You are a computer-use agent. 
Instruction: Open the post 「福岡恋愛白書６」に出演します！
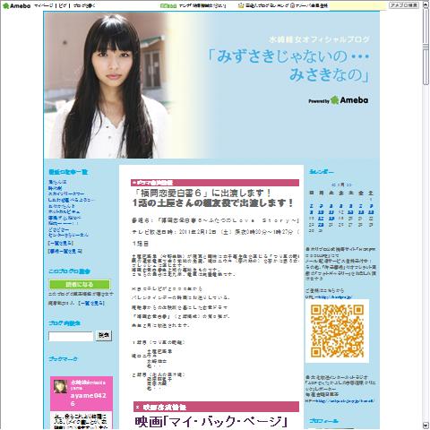pyautogui.click(x=203, y=193)
